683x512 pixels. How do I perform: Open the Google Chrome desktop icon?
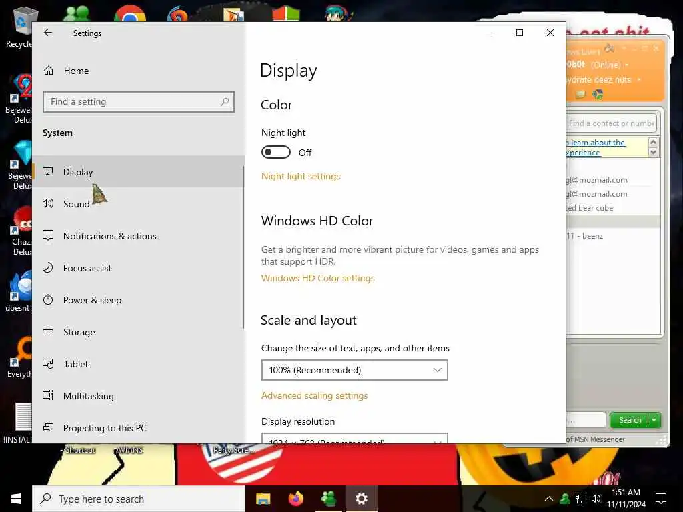click(130, 13)
